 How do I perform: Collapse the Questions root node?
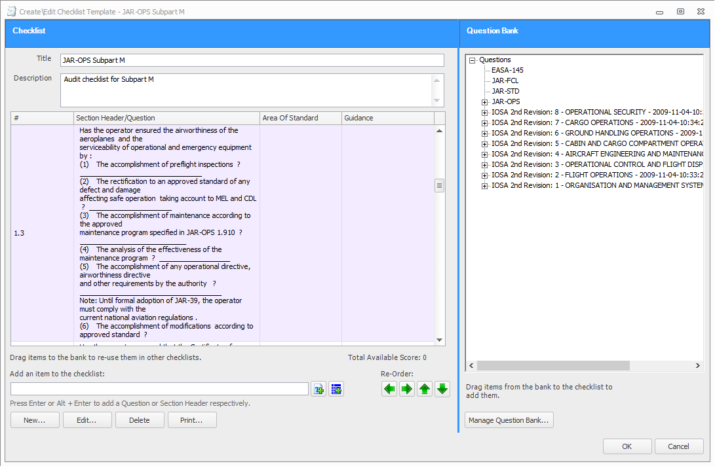click(473, 60)
